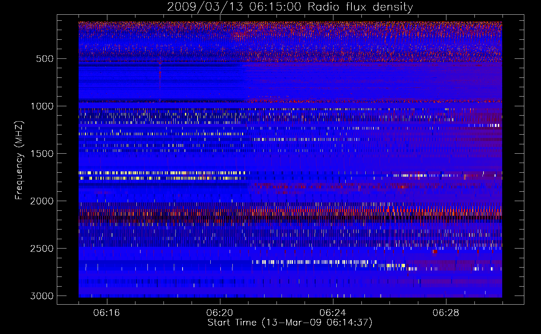541x334 pixels.
Task: Click the 06:20 time tick label
Action: 220,313
